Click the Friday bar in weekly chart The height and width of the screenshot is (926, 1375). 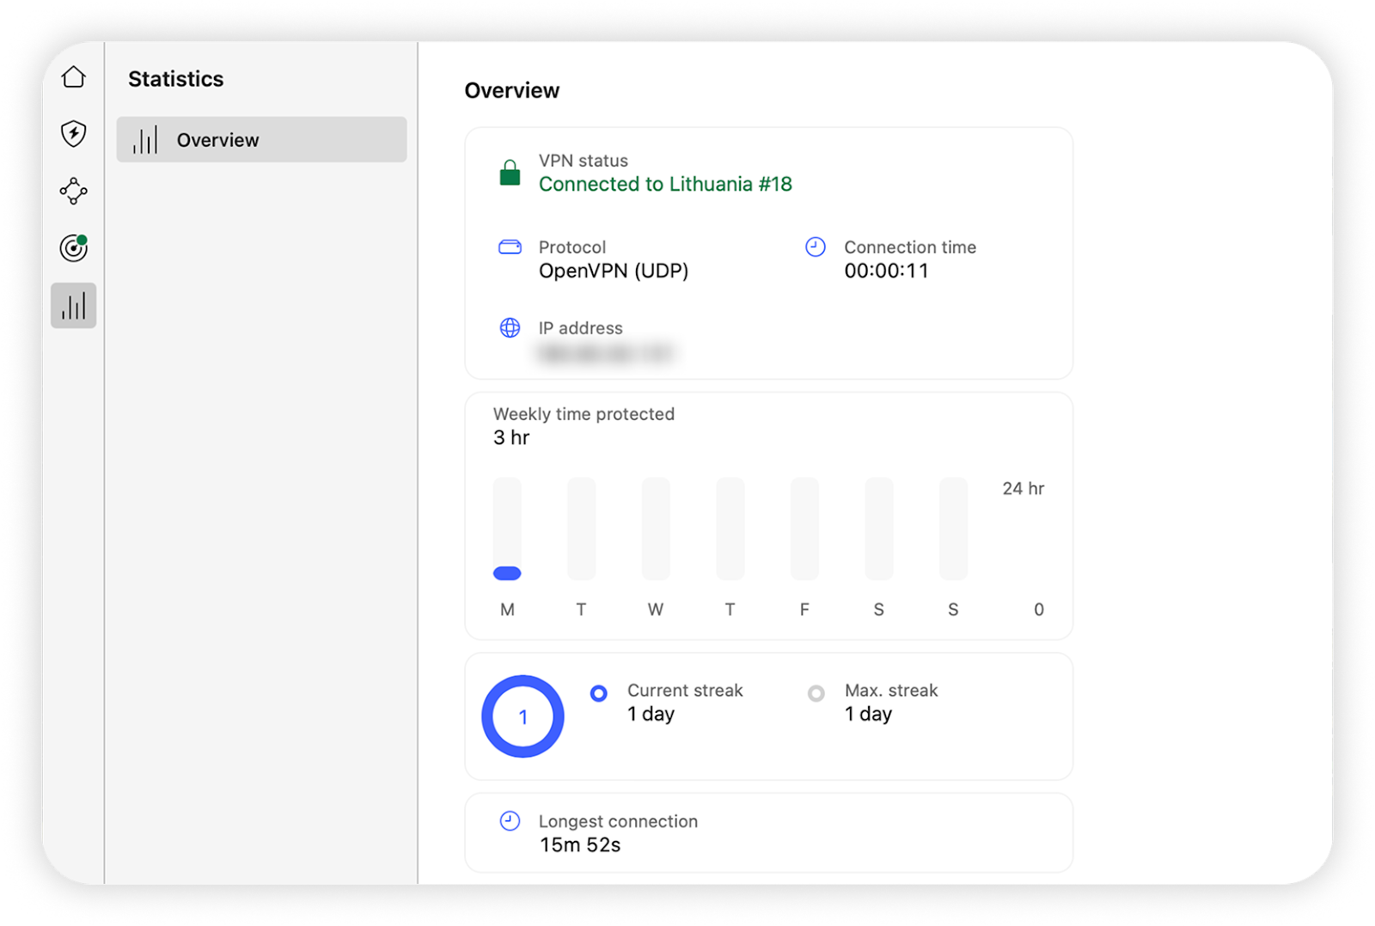coord(804,529)
